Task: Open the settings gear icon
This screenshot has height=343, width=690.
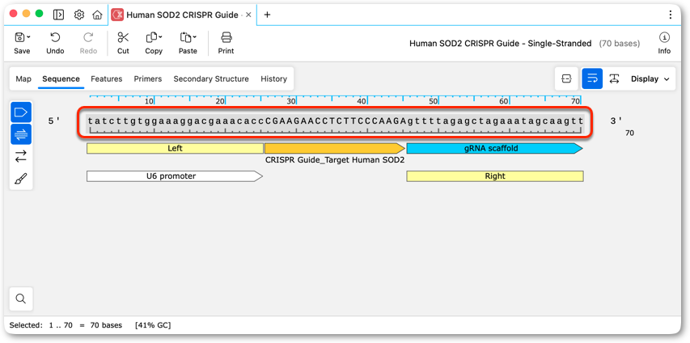Action: pyautogui.click(x=79, y=15)
